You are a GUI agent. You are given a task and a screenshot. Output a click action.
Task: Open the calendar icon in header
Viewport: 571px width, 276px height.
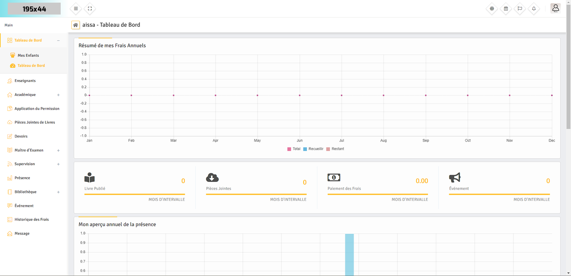click(506, 9)
